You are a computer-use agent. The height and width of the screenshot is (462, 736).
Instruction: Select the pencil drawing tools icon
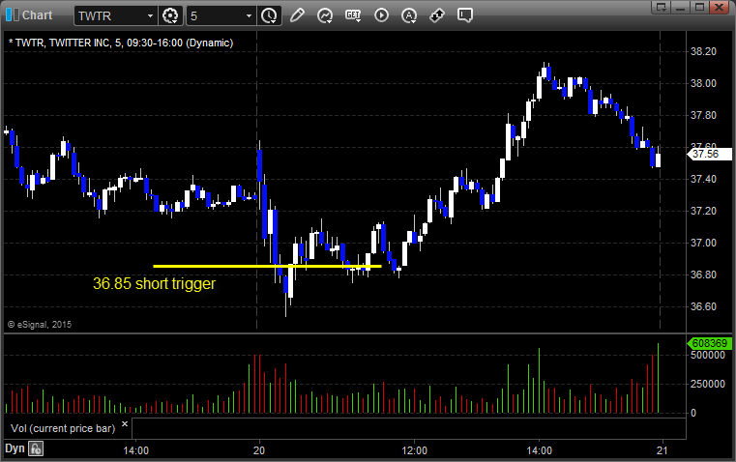(x=297, y=15)
